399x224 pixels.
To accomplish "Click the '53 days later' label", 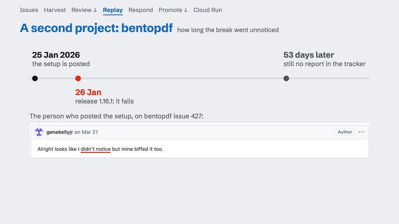I will click(309, 55).
